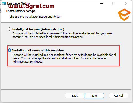
Task: Click the blank title bar area beside the watermark
Action: click(x=76, y=4)
